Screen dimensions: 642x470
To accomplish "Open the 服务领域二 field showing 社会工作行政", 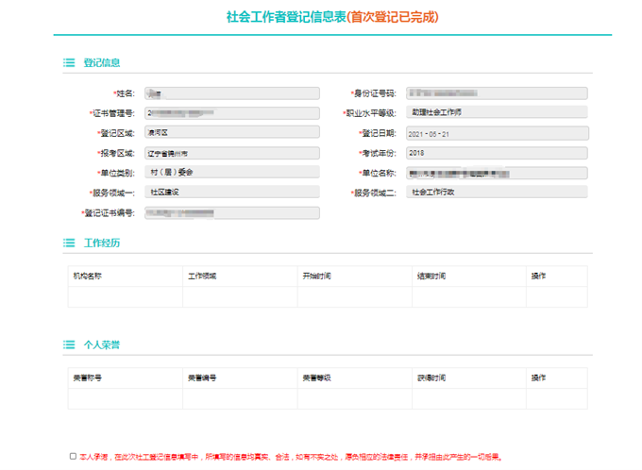I will [x=497, y=193].
